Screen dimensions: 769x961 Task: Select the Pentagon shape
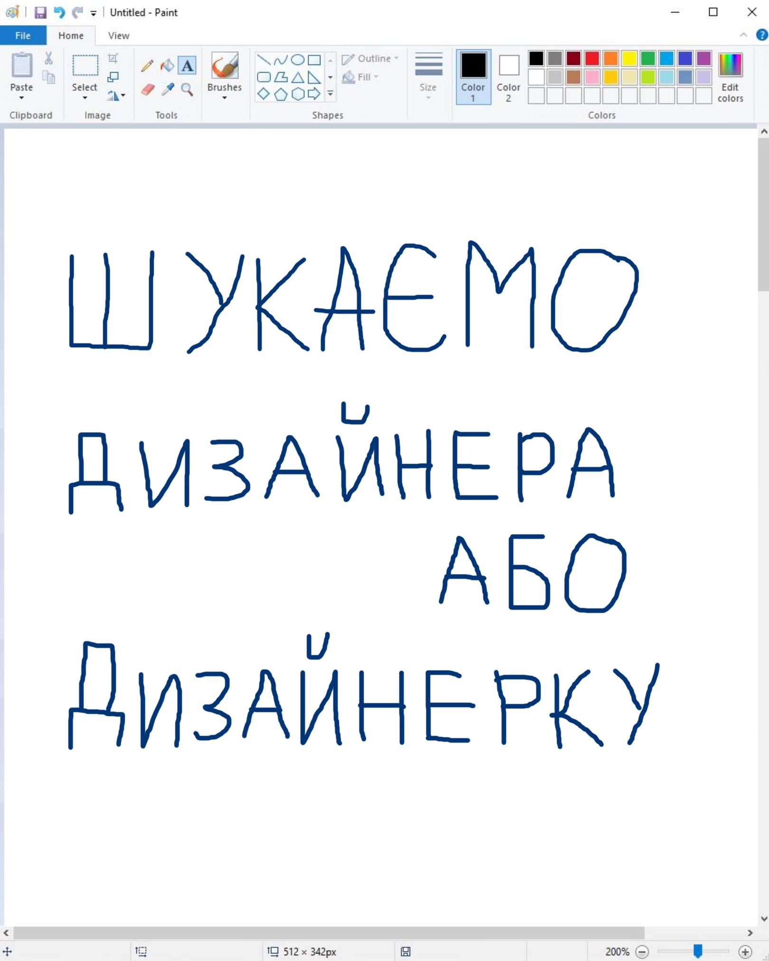tap(281, 94)
